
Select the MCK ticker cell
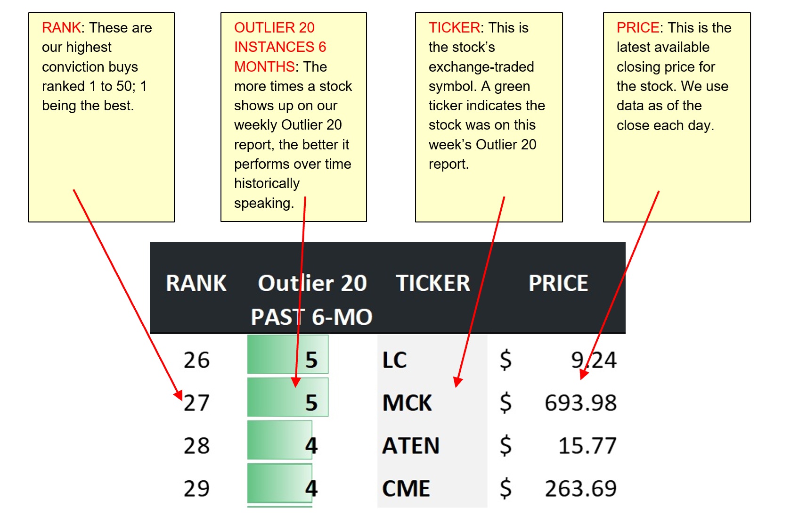coord(432,403)
